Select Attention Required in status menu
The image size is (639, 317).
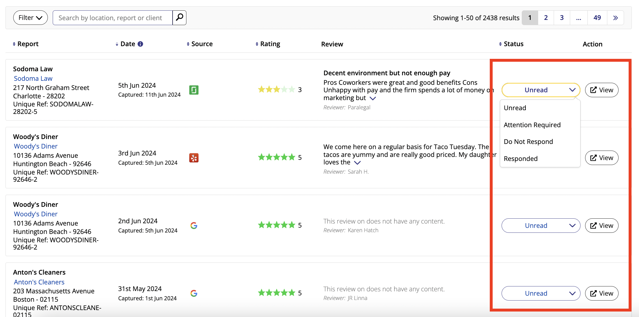532,125
